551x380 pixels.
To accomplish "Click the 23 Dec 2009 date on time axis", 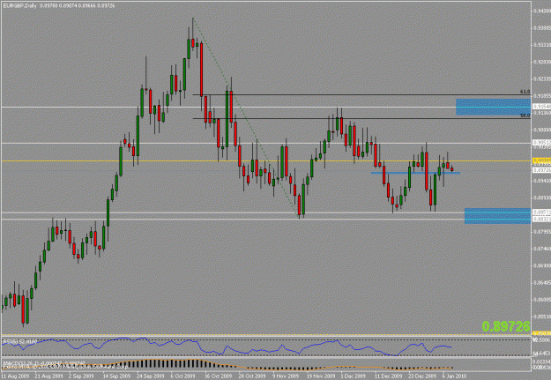I will pos(422,376).
